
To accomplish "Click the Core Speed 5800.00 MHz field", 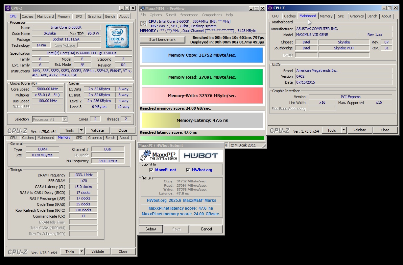I will (x=48, y=89).
